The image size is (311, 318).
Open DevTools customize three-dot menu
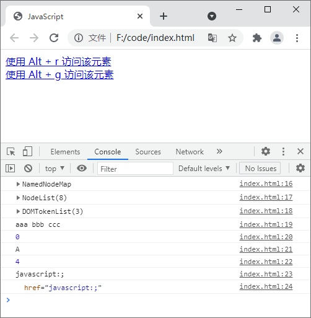(x=283, y=151)
